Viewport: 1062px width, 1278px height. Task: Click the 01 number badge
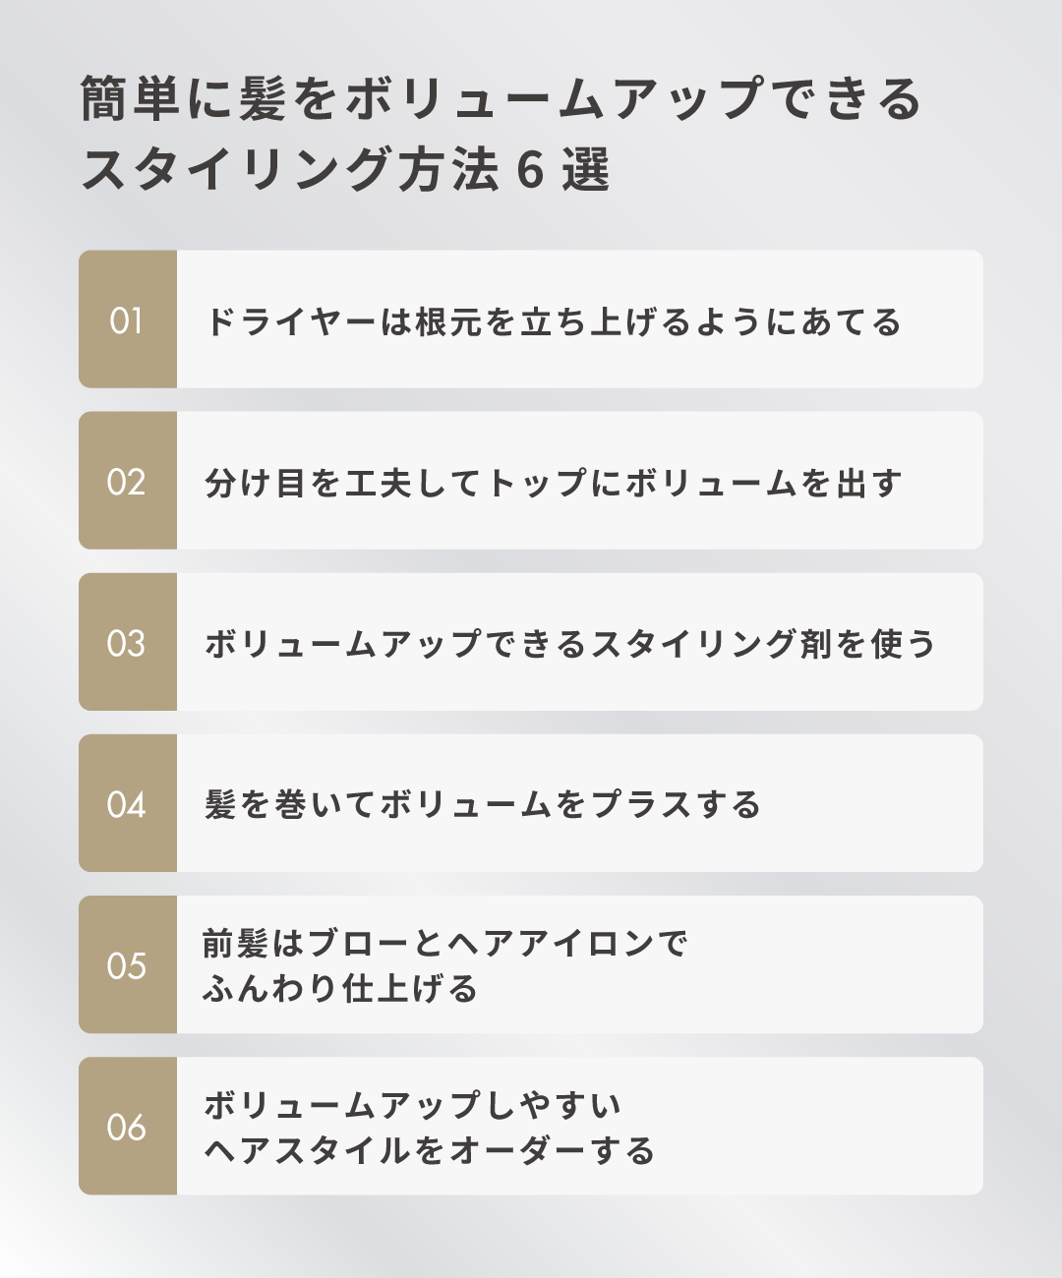tap(127, 320)
